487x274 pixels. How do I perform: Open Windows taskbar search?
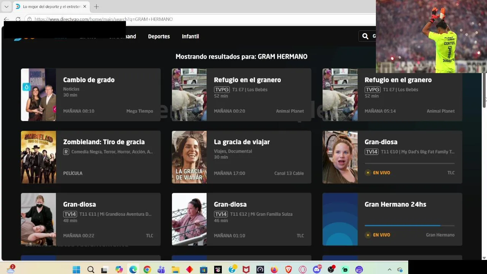click(91, 269)
